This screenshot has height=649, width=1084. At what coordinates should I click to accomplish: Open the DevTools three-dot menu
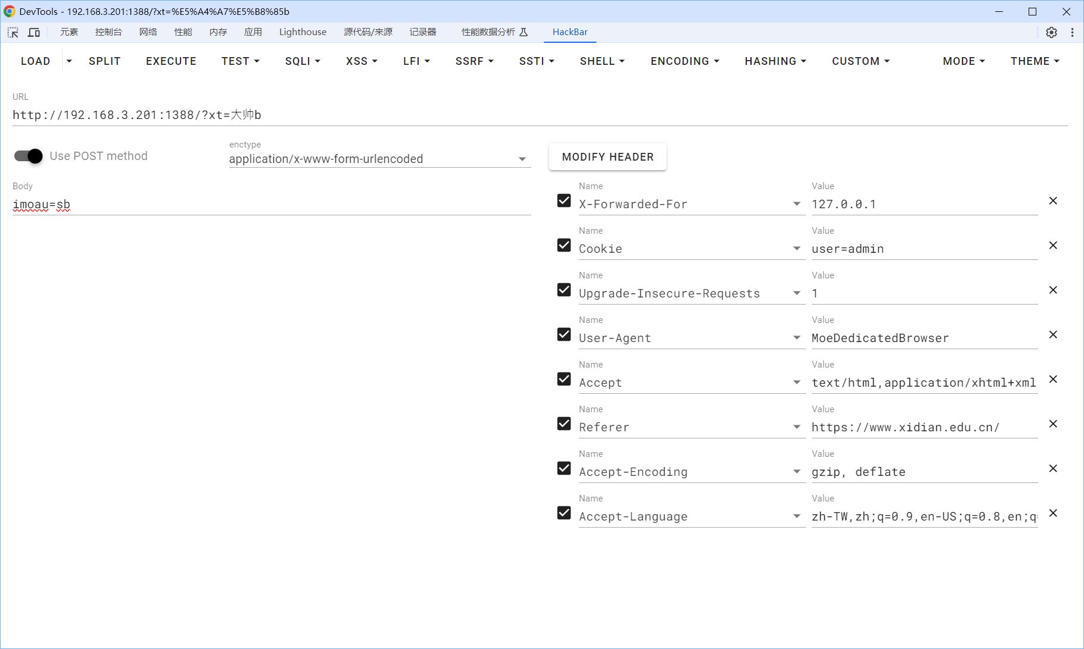click(x=1072, y=32)
